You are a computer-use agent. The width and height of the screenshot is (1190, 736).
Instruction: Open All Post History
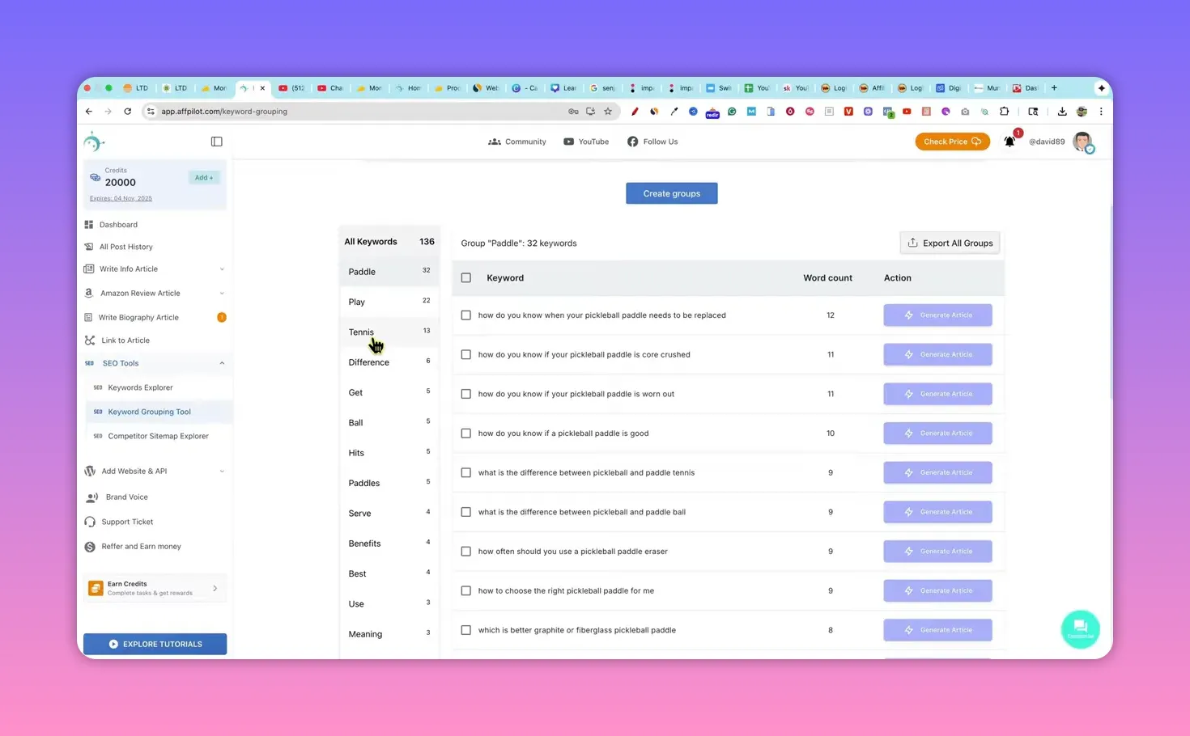click(125, 246)
